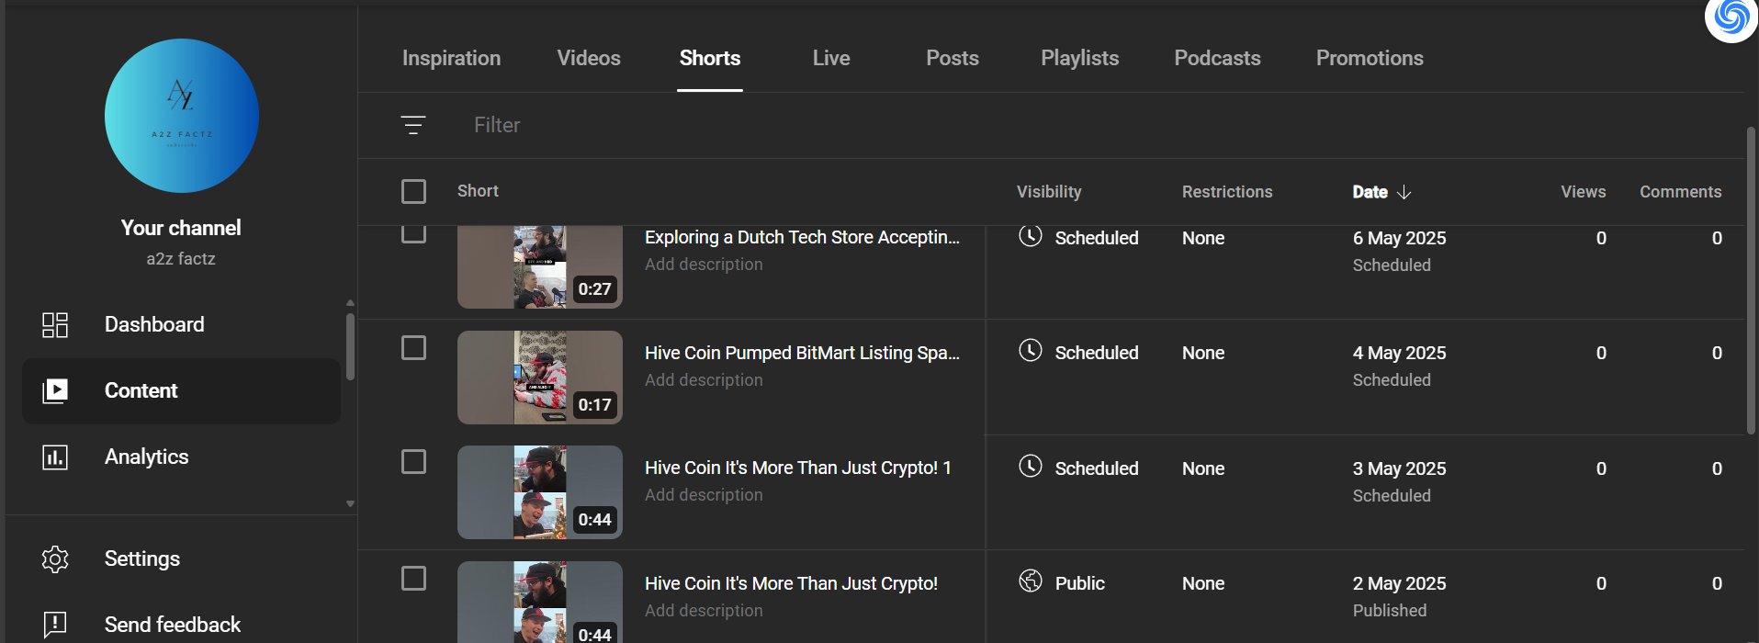Select the Shorts tab

coord(710,58)
